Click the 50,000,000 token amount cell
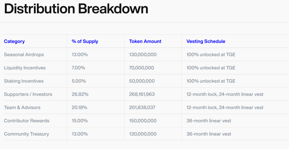The width and height of the screenshot is (289, 149). point(142,81)
